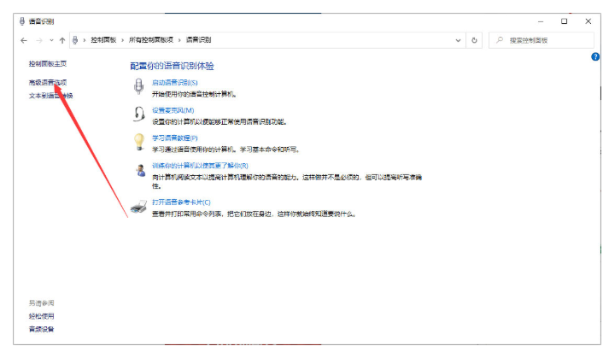Click the printer icon beside reference card

point(138,206)
